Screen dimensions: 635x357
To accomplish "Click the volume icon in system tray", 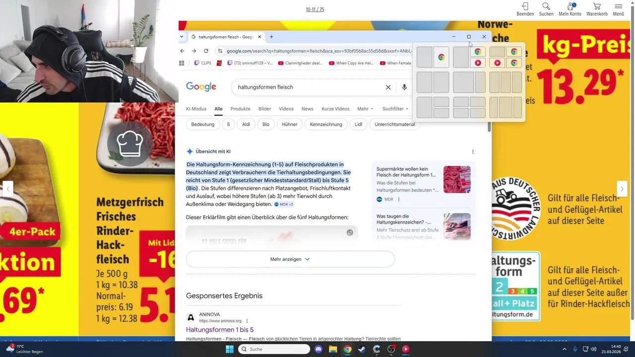I will (594, 349).
